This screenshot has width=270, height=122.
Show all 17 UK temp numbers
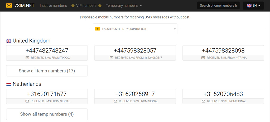click(x=47, y=71)
